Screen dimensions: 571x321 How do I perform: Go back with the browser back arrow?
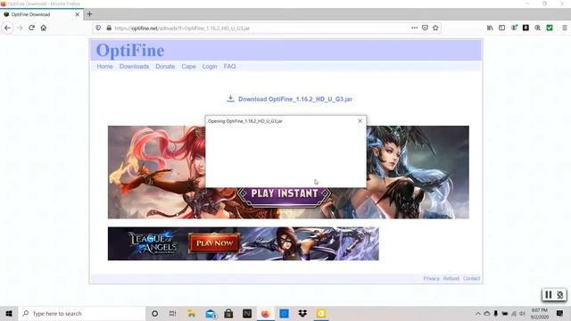(8, 28)
